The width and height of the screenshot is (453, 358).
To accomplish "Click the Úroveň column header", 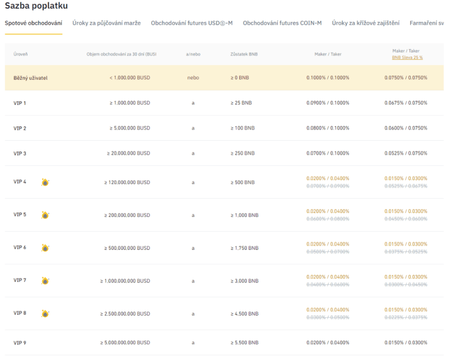I will [x=20, y=54].
